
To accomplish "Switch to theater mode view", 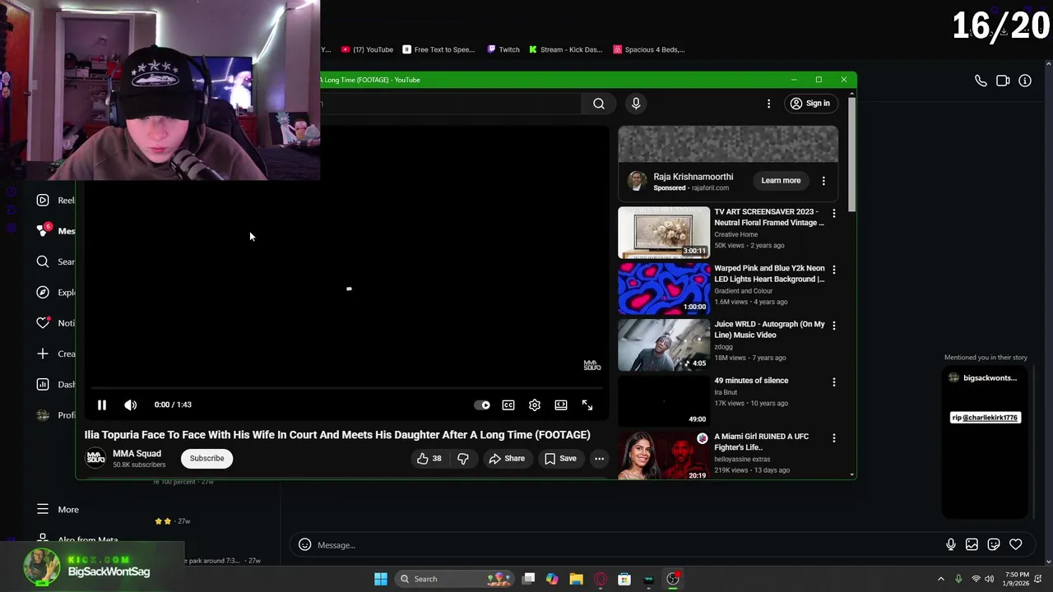I will pyautogui.click(x=561, y=405).
